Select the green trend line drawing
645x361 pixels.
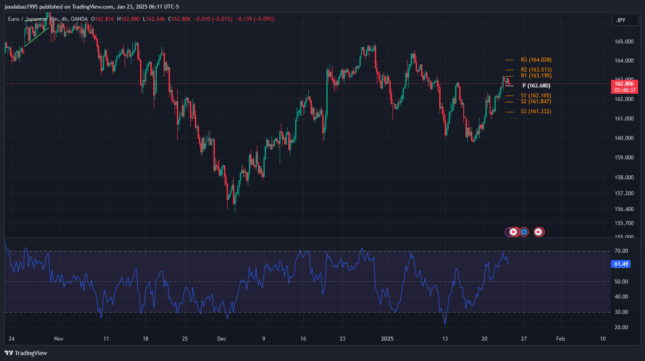pyautogui.click(x=36, y=37)
